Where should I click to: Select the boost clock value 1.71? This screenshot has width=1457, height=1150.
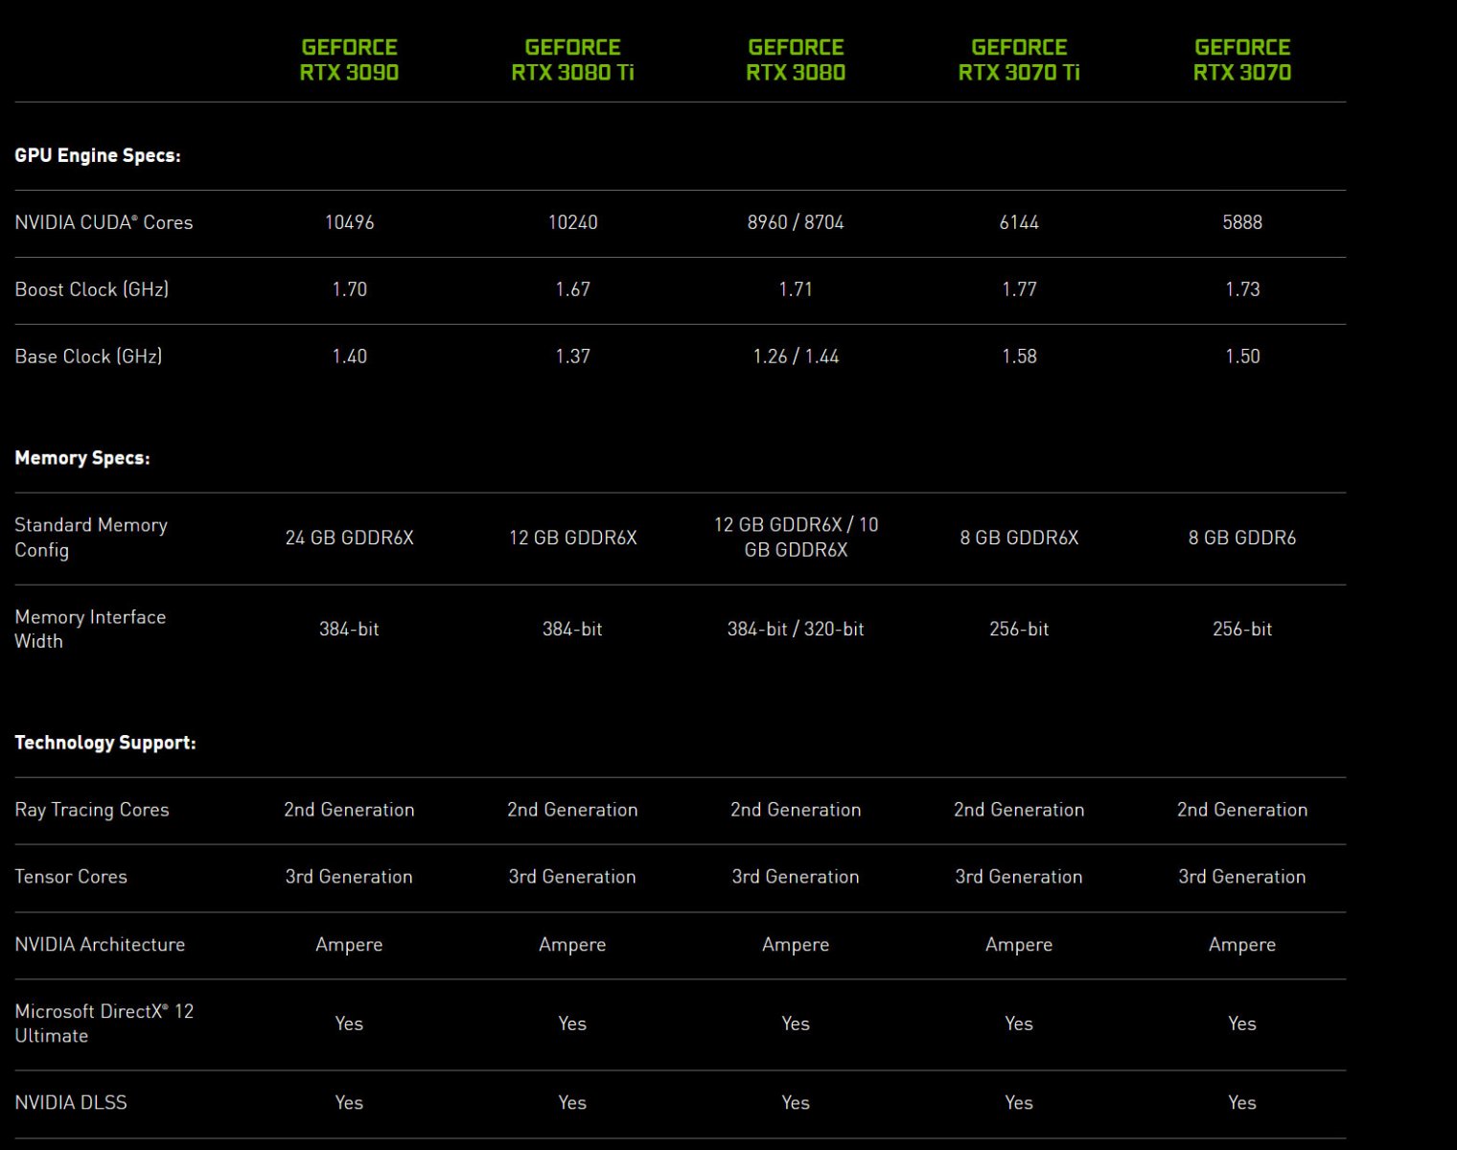coord(796,289)
